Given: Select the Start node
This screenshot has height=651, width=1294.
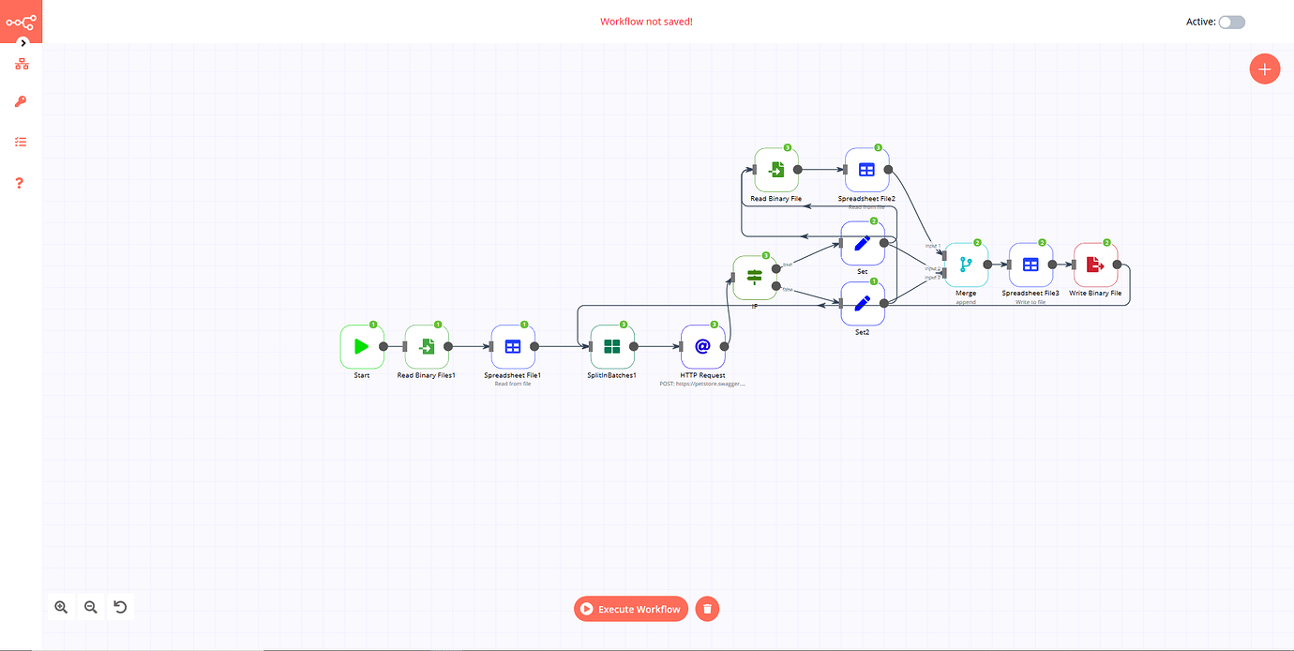Looking at the screenshot, I should click(362, 346).
